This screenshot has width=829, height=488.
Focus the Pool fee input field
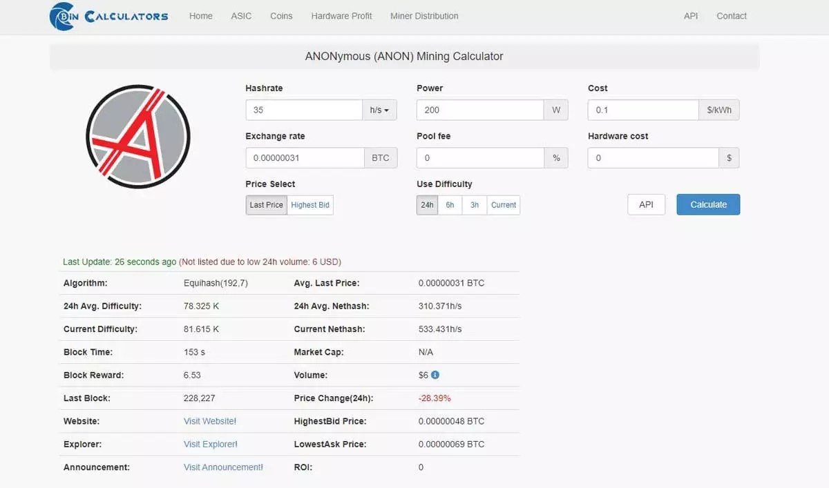tap(481, 158)
